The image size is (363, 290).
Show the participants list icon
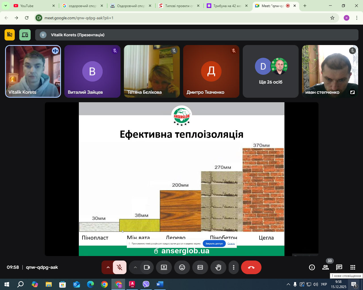click(x=326, y=267)
